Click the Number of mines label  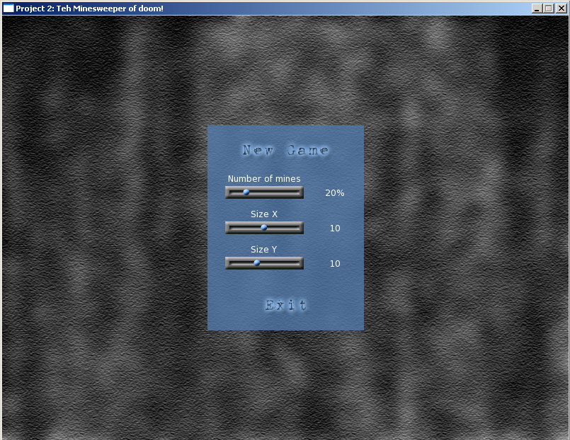click(264, 178)
